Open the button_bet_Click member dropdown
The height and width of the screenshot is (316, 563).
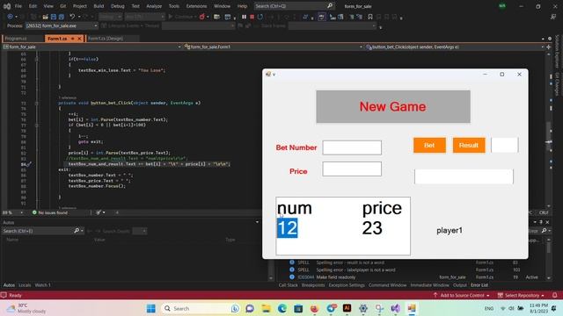point(455,47)
